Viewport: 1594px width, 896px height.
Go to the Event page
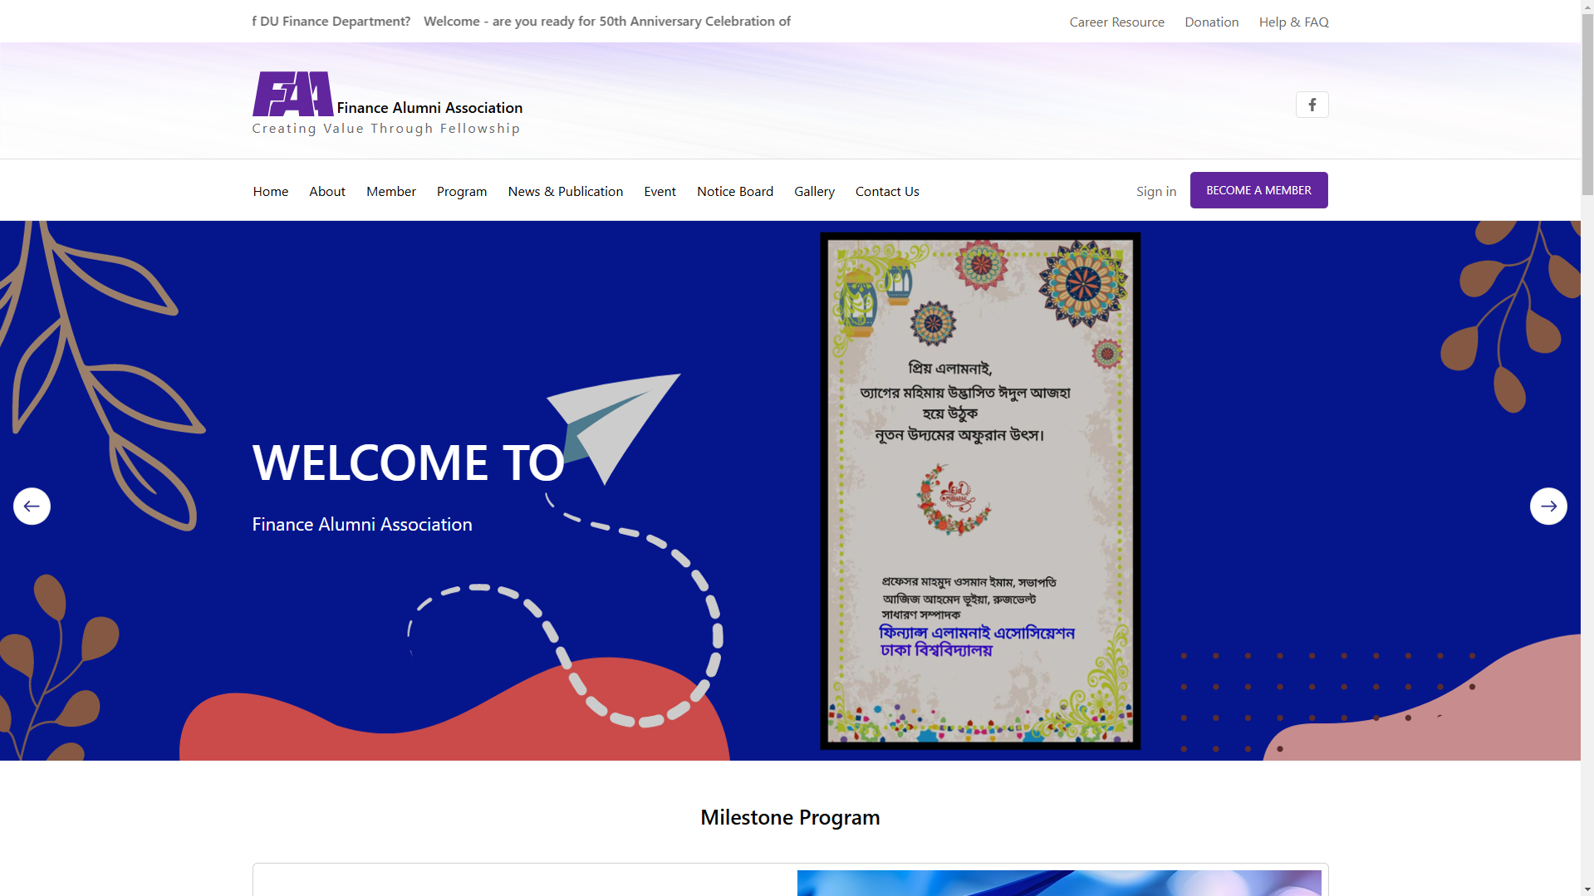click(660, 191)
